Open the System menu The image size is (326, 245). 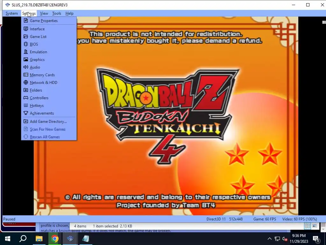click(x=12, y=13)
